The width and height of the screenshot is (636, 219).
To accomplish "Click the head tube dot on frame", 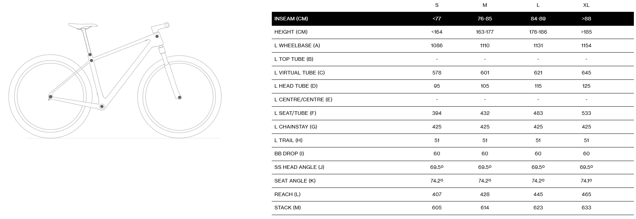I will click(x=157, y=36).
